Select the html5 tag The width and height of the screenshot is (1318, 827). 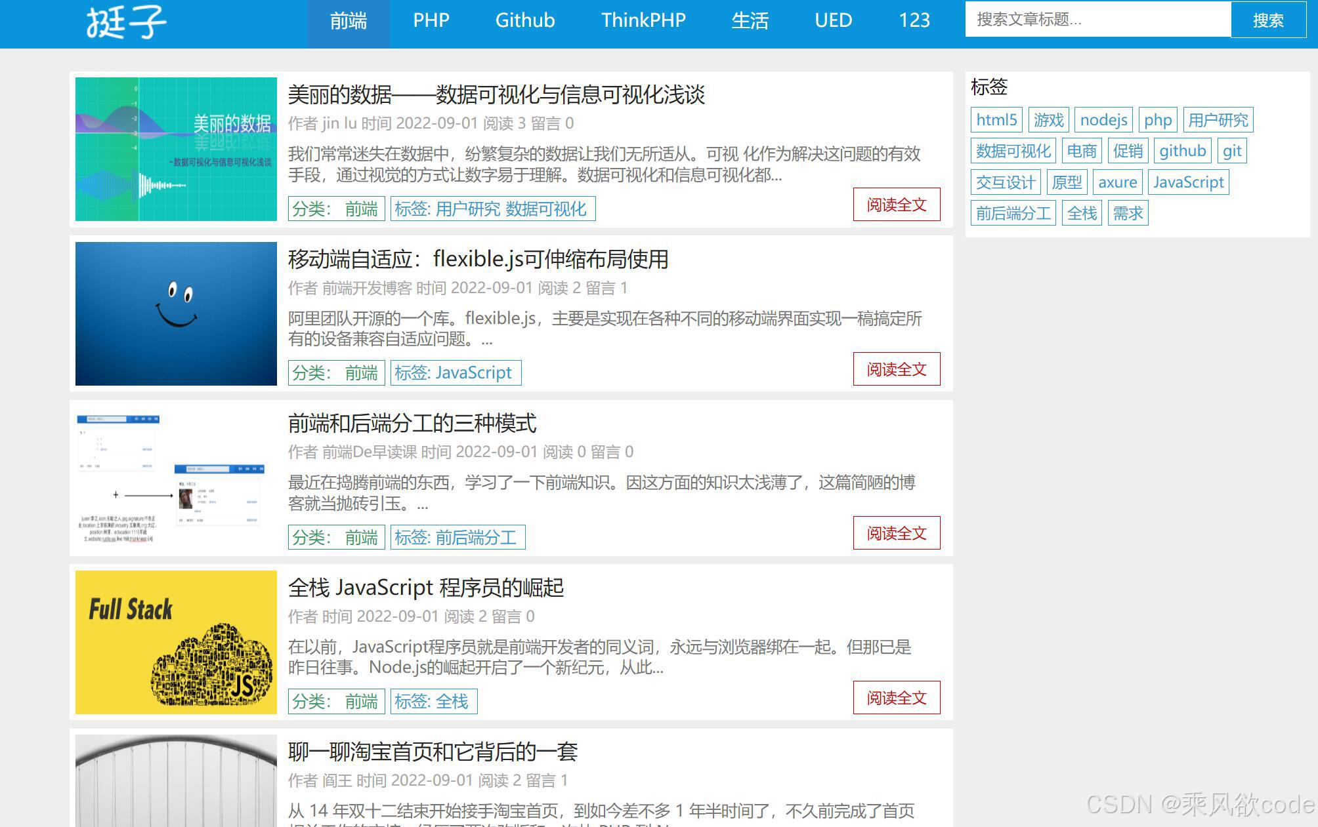click(995, 119)
